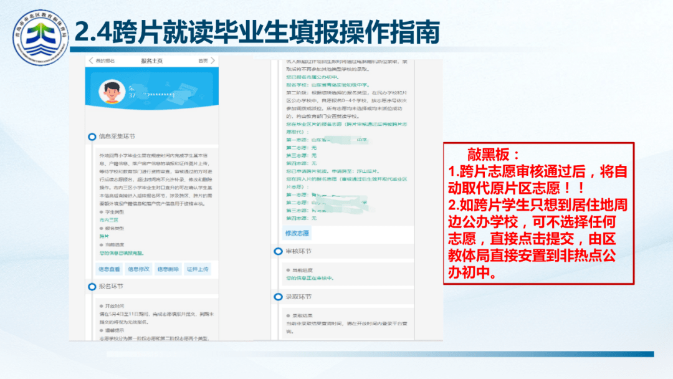This screenshot has height=379, width=673.
Task: Switch to the 我的报名 tab
Action: 104,62
